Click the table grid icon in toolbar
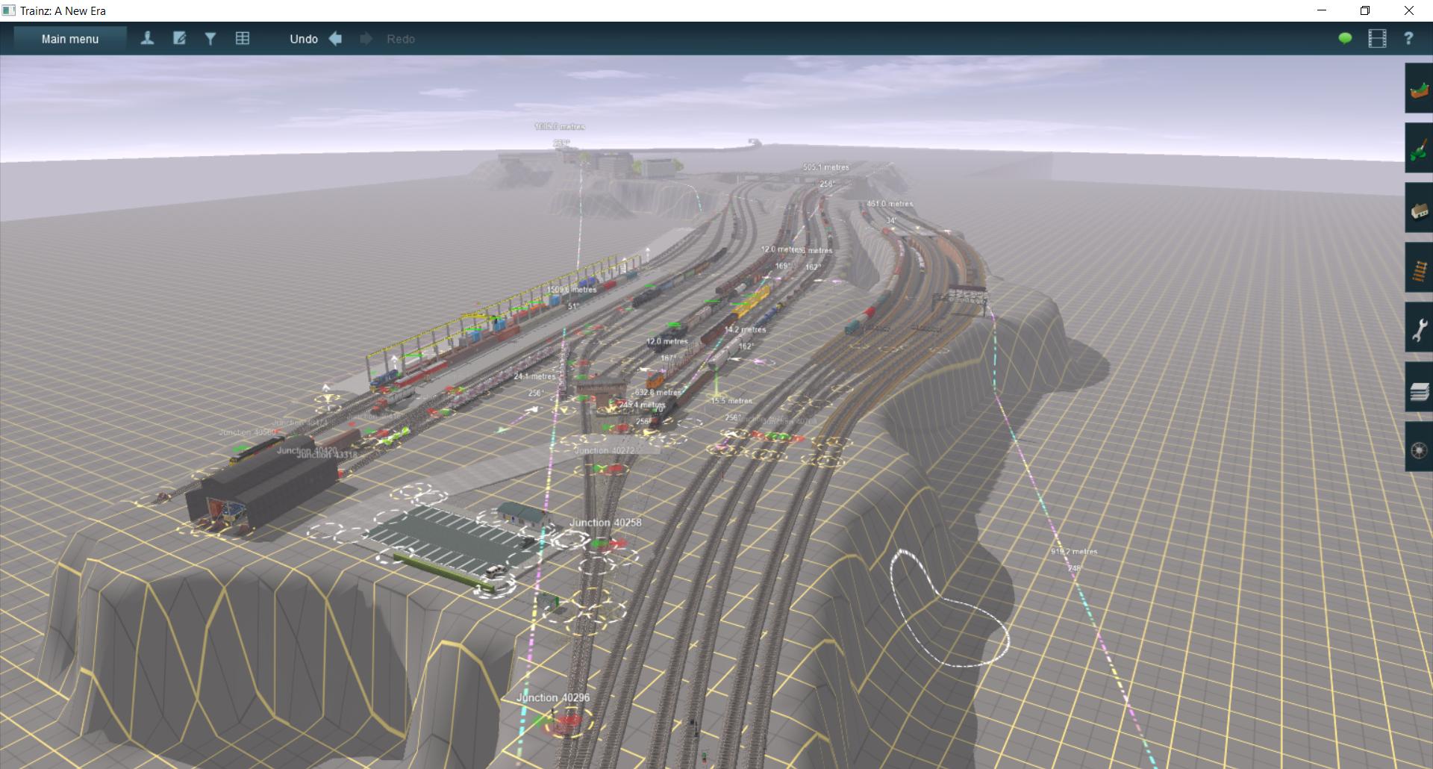The width and height of the screenshot is (1433, 769). coord(243,39)
